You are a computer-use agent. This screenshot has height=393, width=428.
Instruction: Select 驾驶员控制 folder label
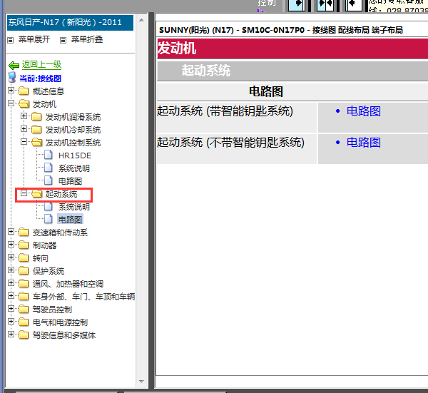(52, 310)
